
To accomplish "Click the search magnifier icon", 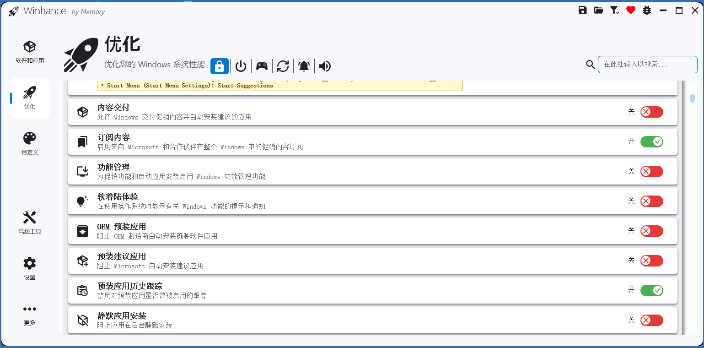I will [x=591, y=65].
